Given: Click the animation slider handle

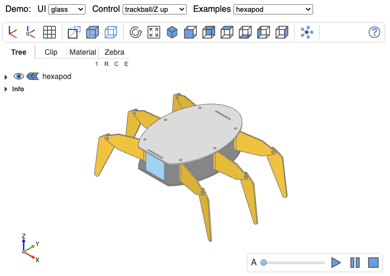Looking at the screenshot, I should (264, 263).
